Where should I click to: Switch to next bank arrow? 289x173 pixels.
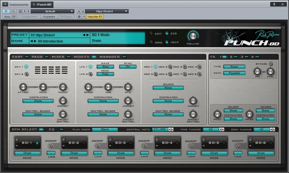coord(35,41)
